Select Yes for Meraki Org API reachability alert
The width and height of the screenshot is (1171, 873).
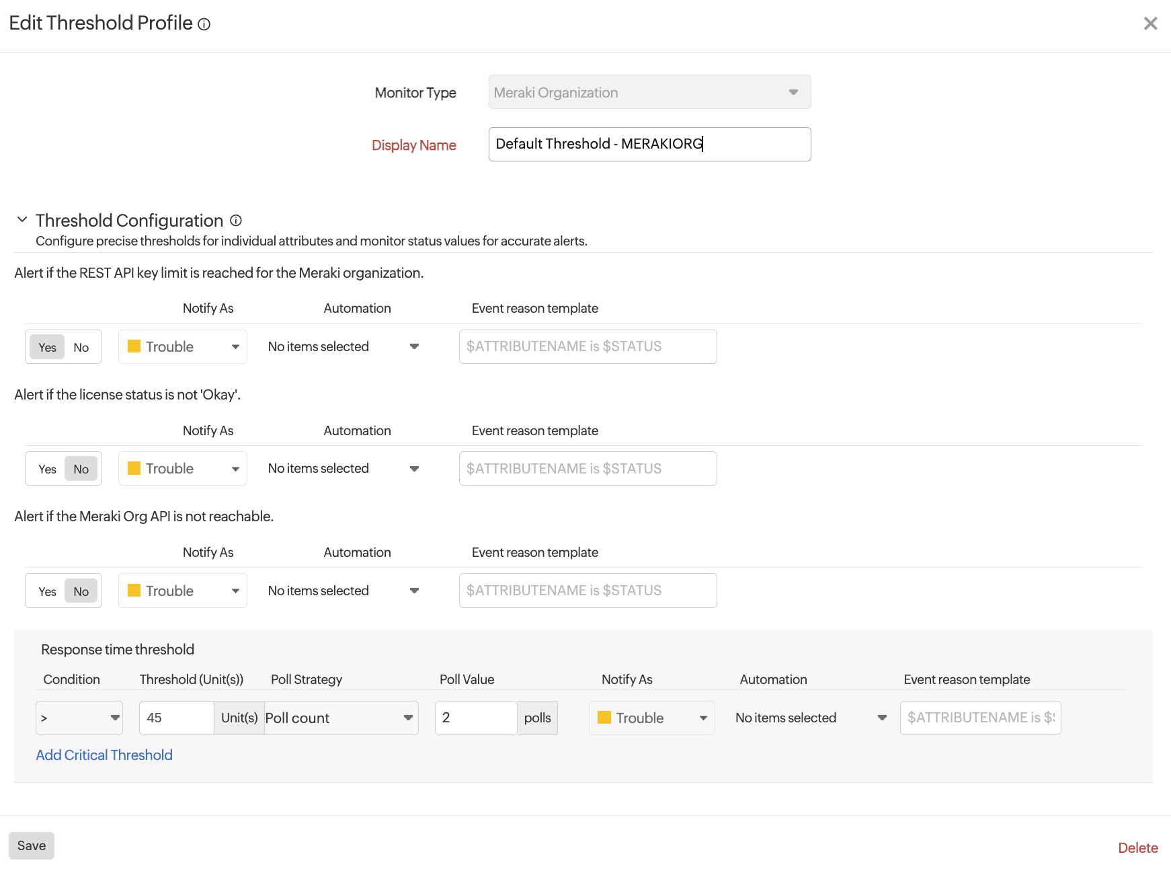pos(47,592)
